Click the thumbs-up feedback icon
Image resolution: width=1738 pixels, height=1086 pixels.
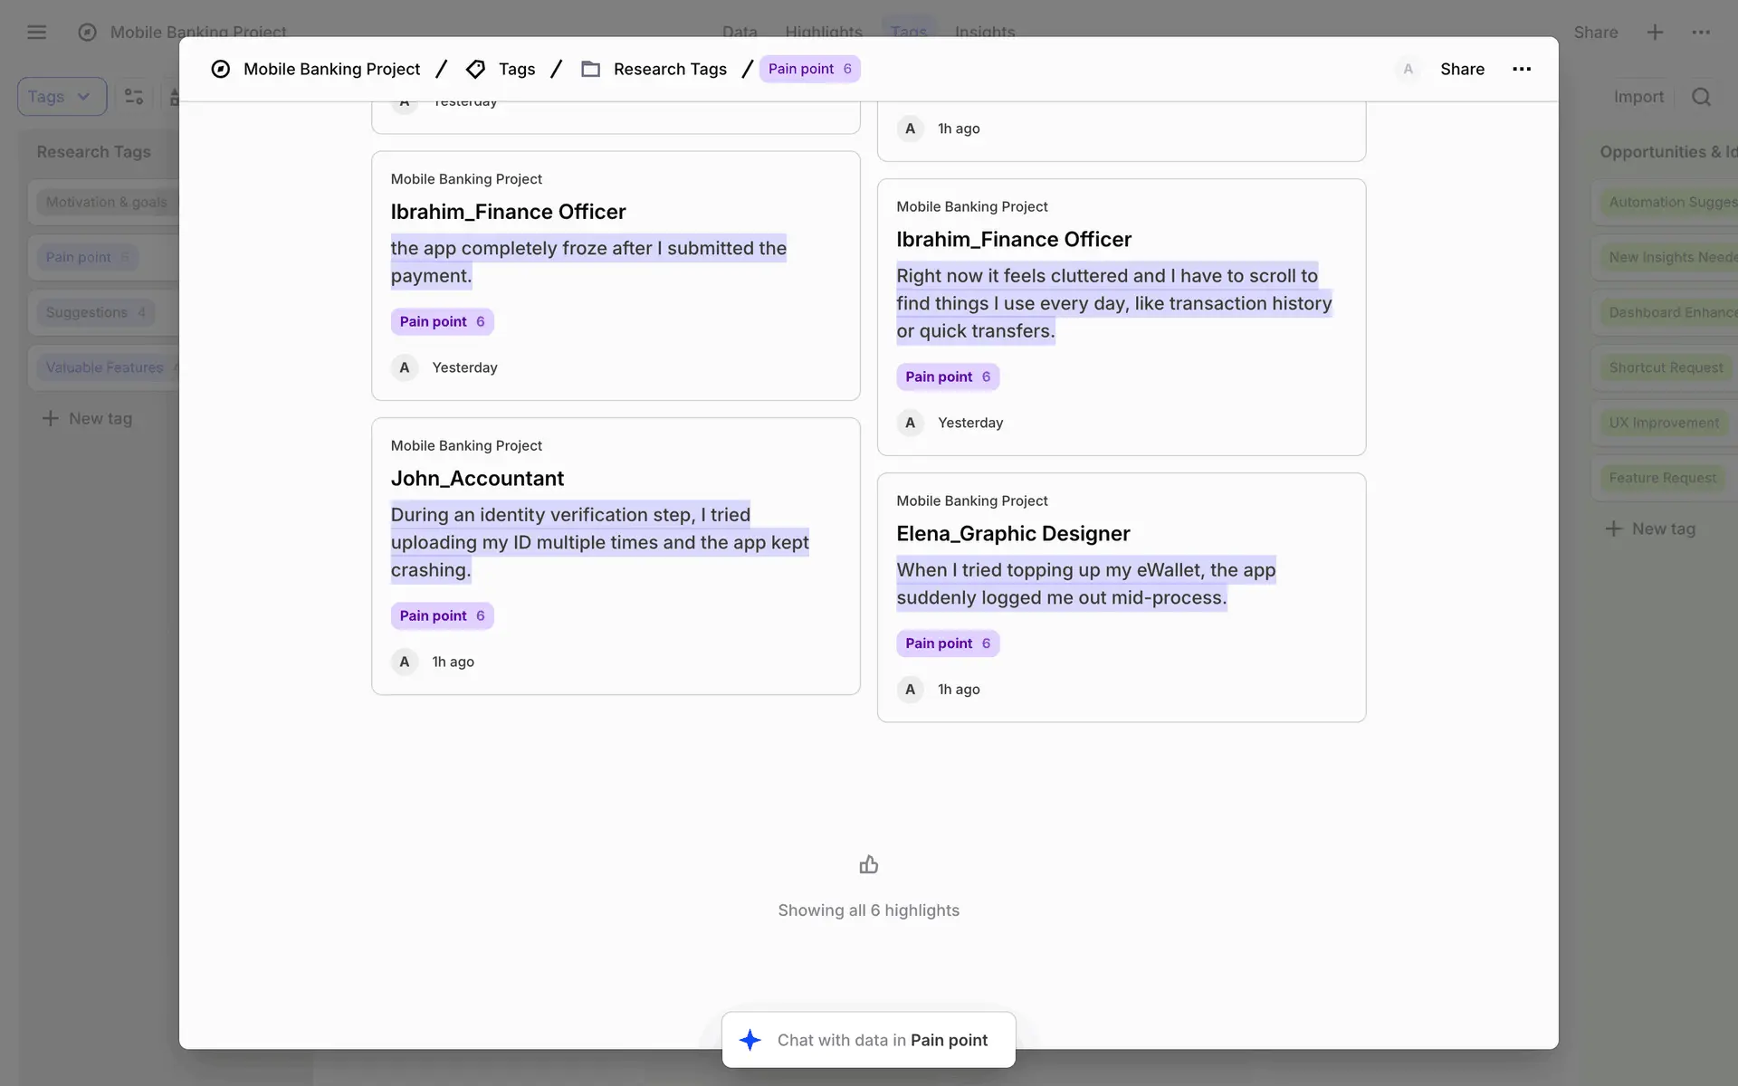click(868, 865)
